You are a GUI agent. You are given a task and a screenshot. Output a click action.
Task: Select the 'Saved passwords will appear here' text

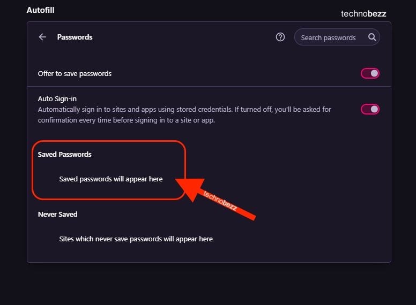coord(111,179)
